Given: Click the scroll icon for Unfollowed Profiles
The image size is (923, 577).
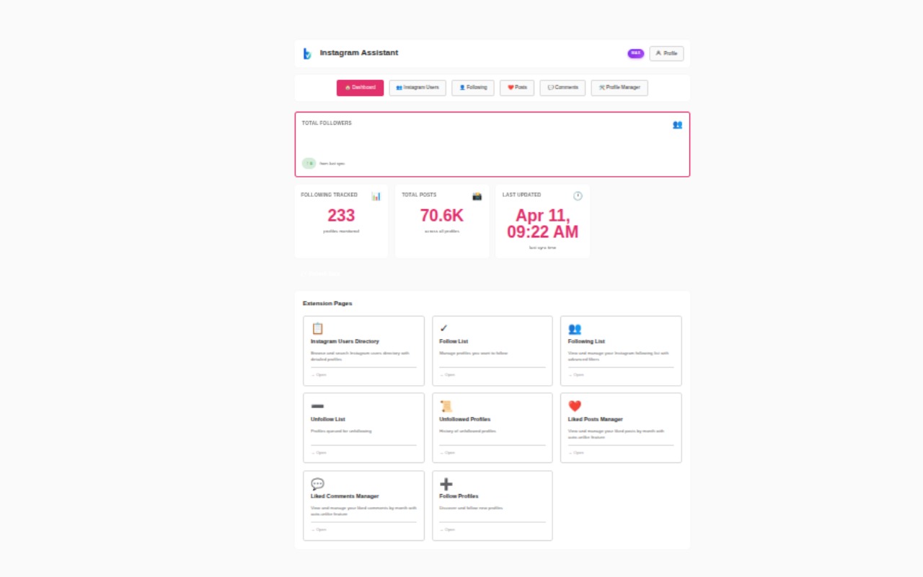Looking at the screenshot, I should click(x=446, y=406).
